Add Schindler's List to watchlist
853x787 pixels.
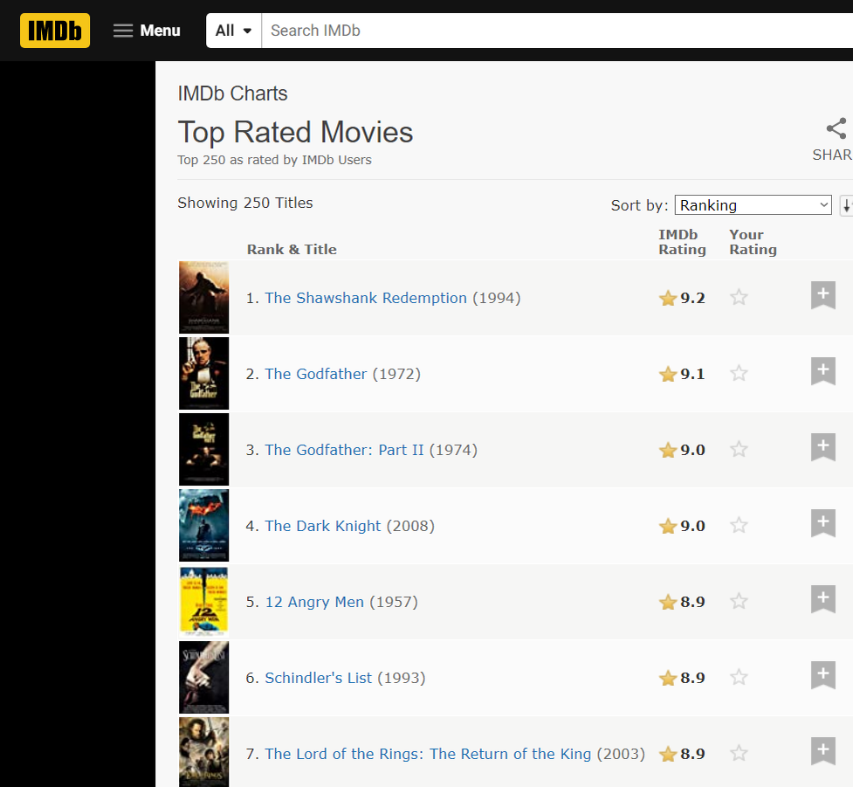point(823,675)
